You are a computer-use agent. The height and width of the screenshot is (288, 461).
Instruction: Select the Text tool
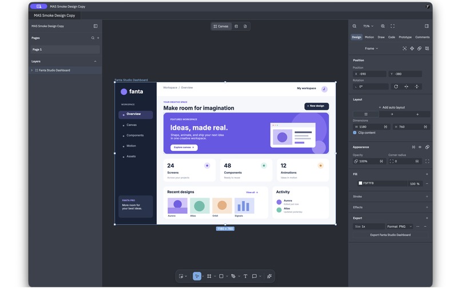point(245,276)
